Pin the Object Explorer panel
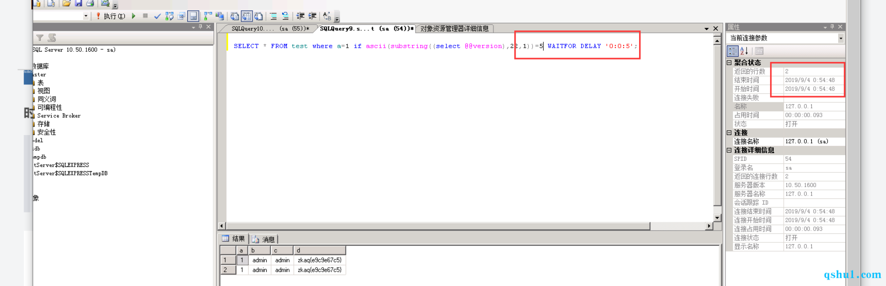Screen dimensions: 886x286 [200, 27]
